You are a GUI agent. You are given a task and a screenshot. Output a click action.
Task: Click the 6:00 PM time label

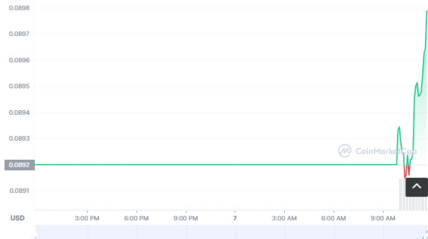[x=136, y=218]
